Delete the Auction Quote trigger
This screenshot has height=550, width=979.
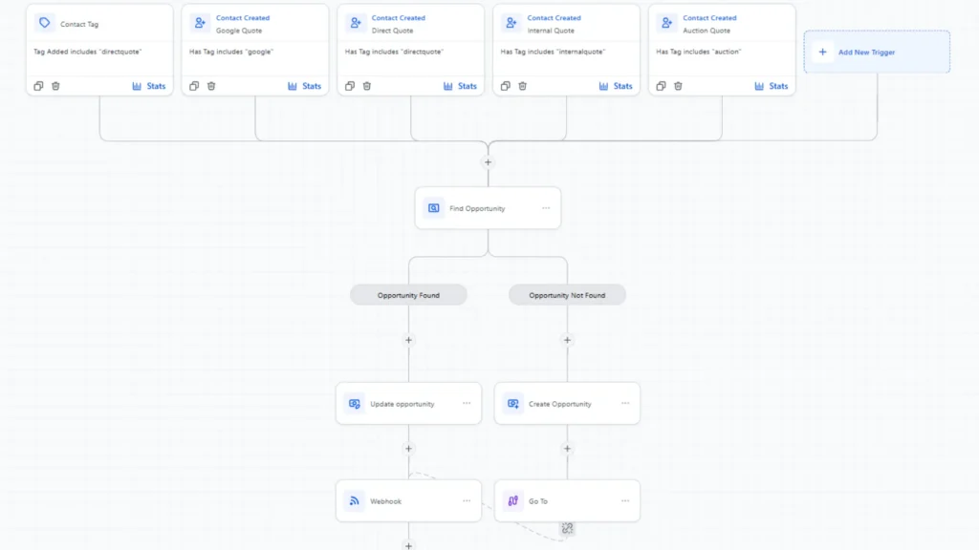(678, 86)
